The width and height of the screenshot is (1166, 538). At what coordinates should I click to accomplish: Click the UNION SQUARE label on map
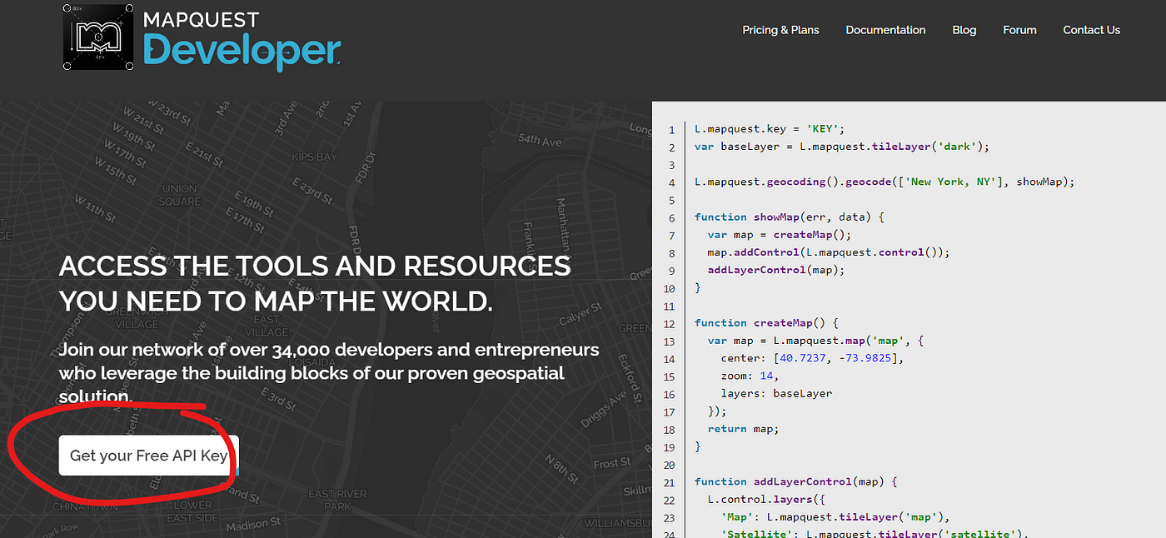point(180,195)
